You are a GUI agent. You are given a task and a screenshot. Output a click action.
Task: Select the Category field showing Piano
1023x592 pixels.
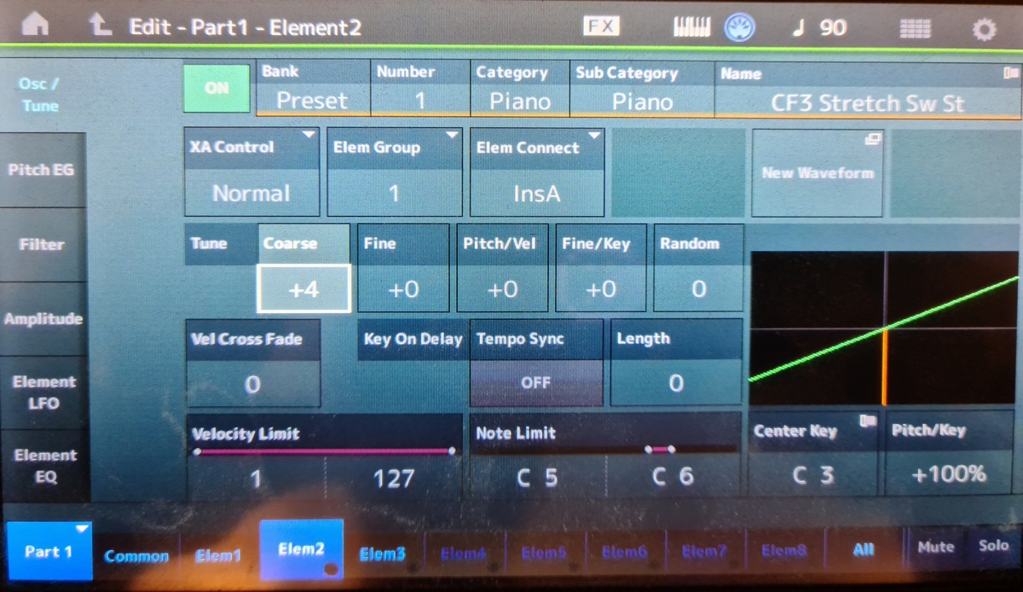pos(520,88)
